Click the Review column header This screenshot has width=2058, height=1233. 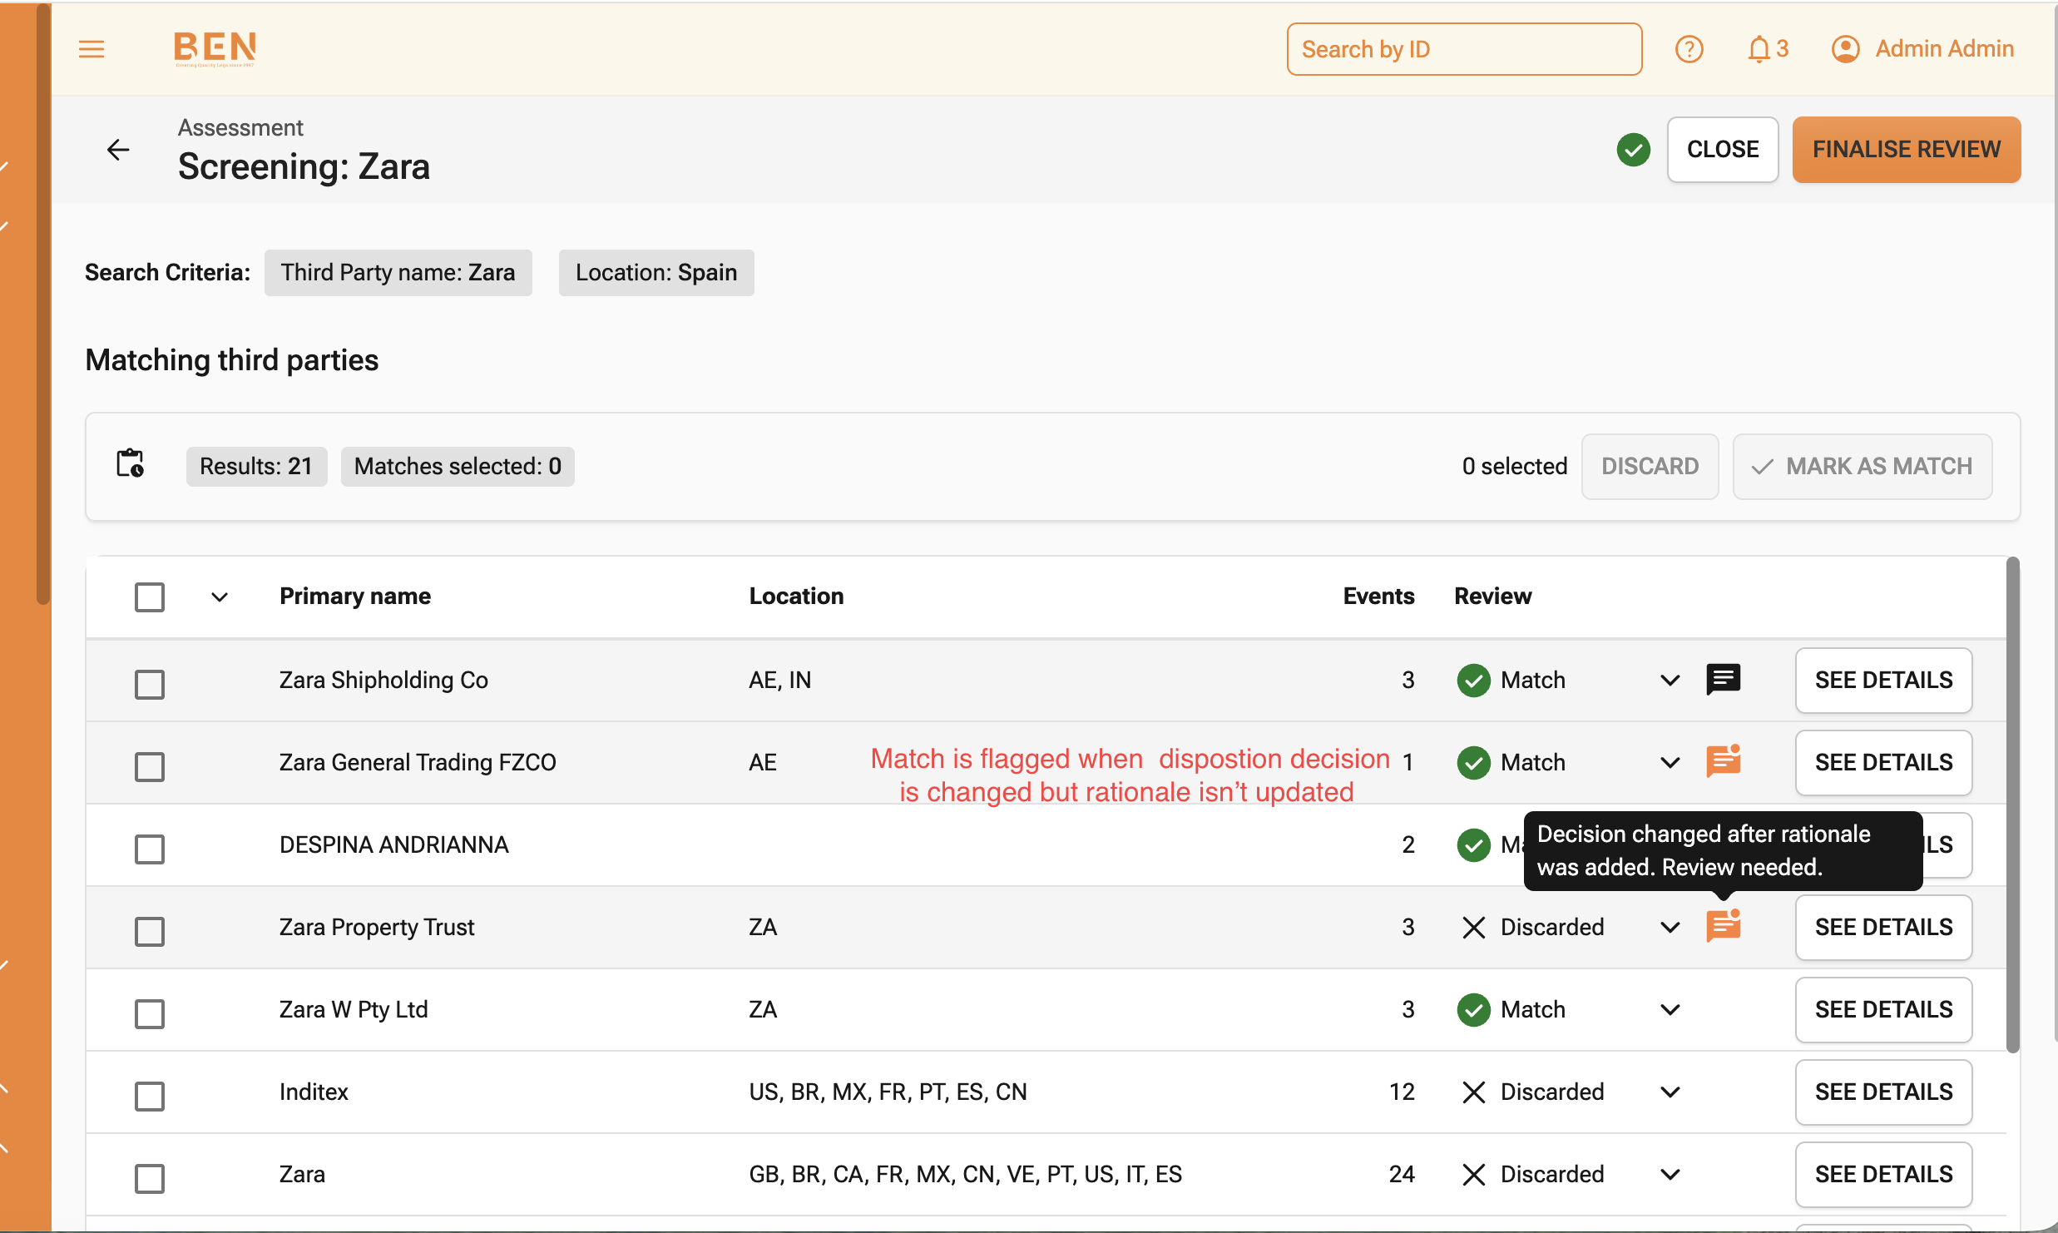(x=1492, y=597)
